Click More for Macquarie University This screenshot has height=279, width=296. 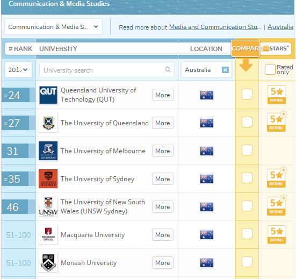(x=163, y=235)
